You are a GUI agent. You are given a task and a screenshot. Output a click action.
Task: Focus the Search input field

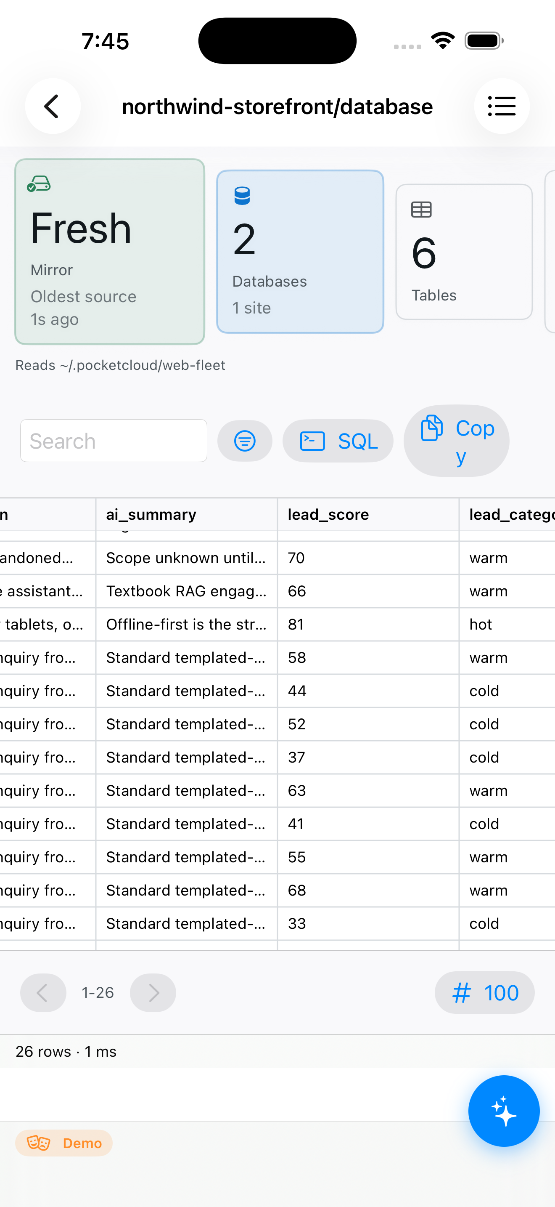pyautogui.click(x=114, y=441)
